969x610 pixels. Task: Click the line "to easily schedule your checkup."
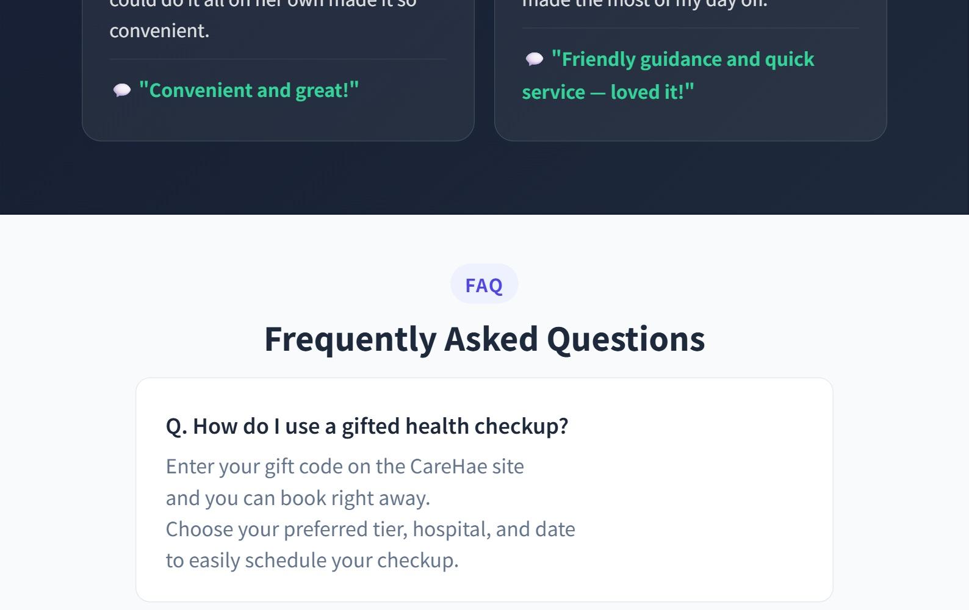tap(312, 560)
